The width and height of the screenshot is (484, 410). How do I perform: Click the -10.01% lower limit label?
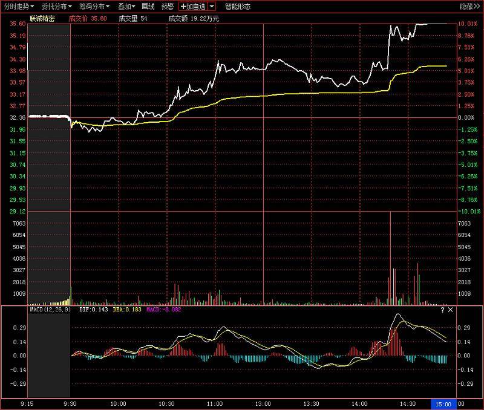click(x=469, y=211)
